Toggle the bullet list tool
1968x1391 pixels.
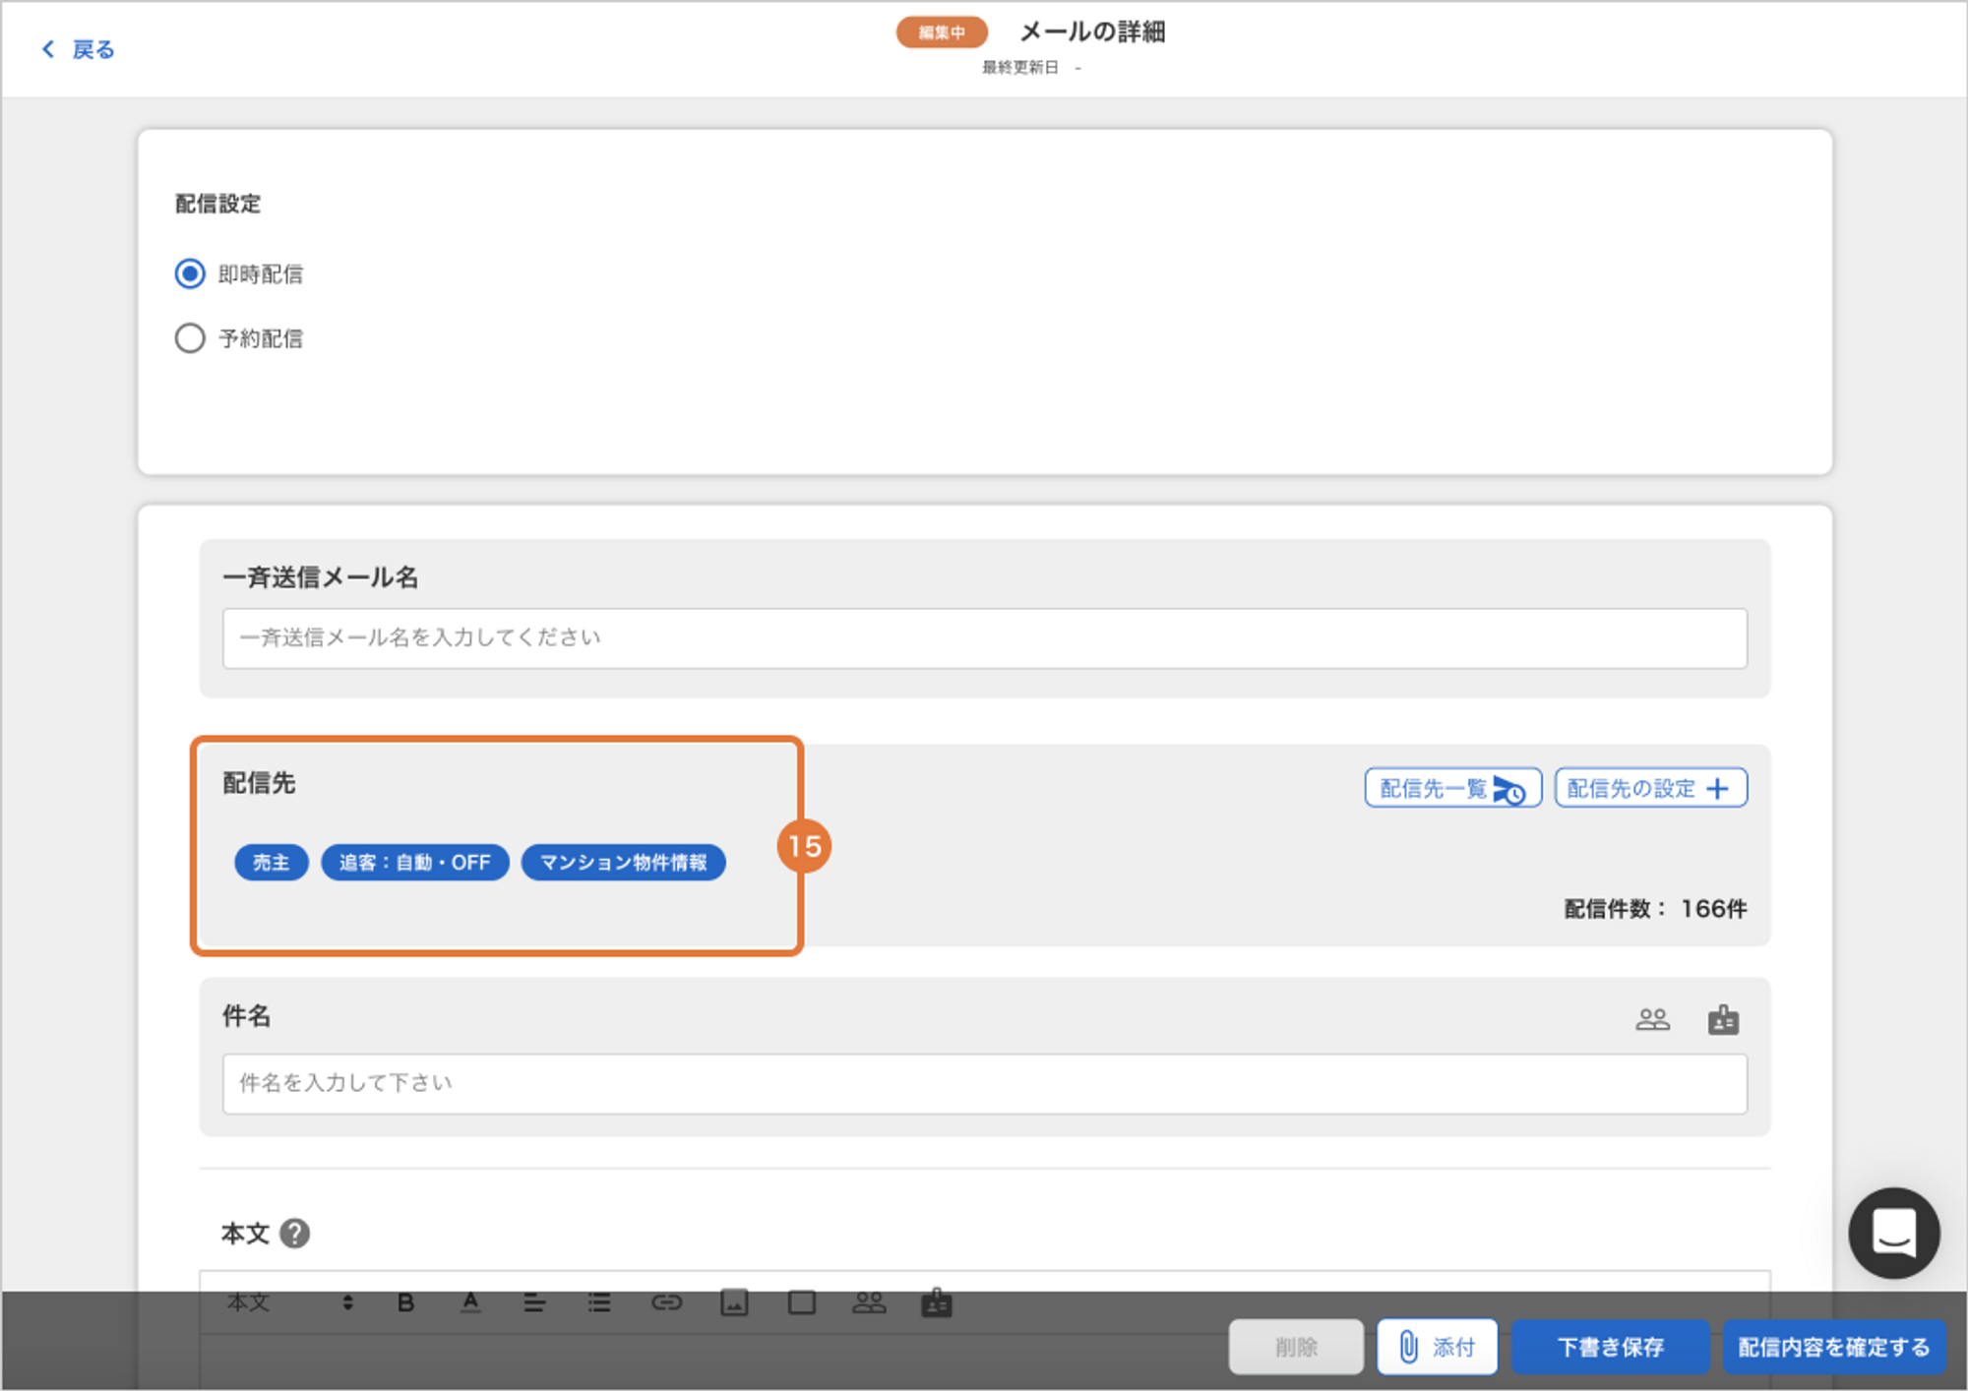click(x=599, y=1303)
